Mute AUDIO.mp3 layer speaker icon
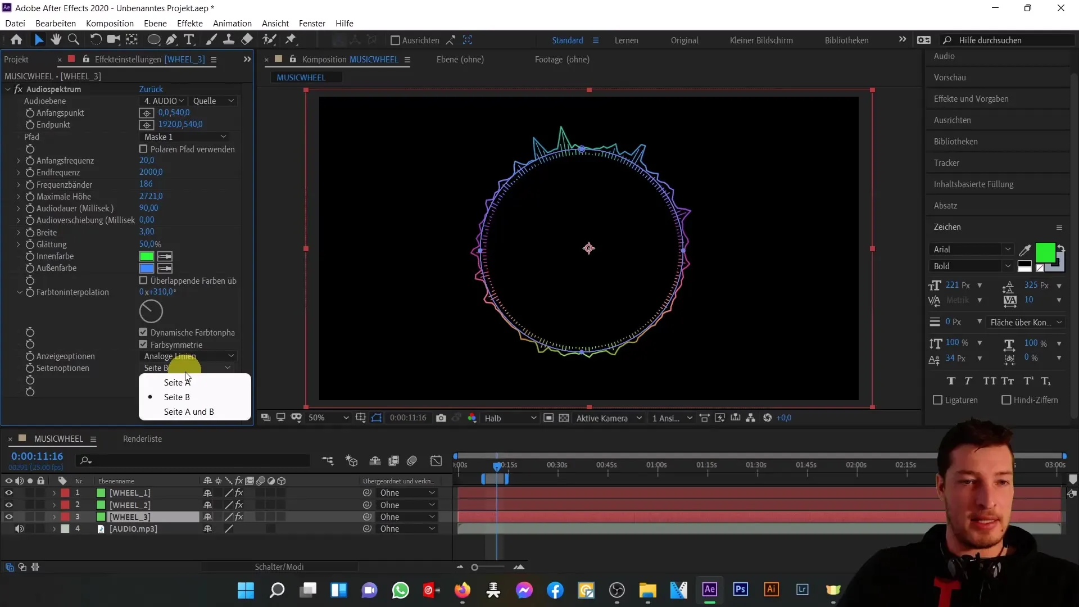1079x607 pixels. coord(19,529)
